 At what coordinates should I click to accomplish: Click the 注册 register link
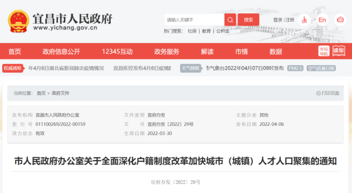[x=290, y=20]
